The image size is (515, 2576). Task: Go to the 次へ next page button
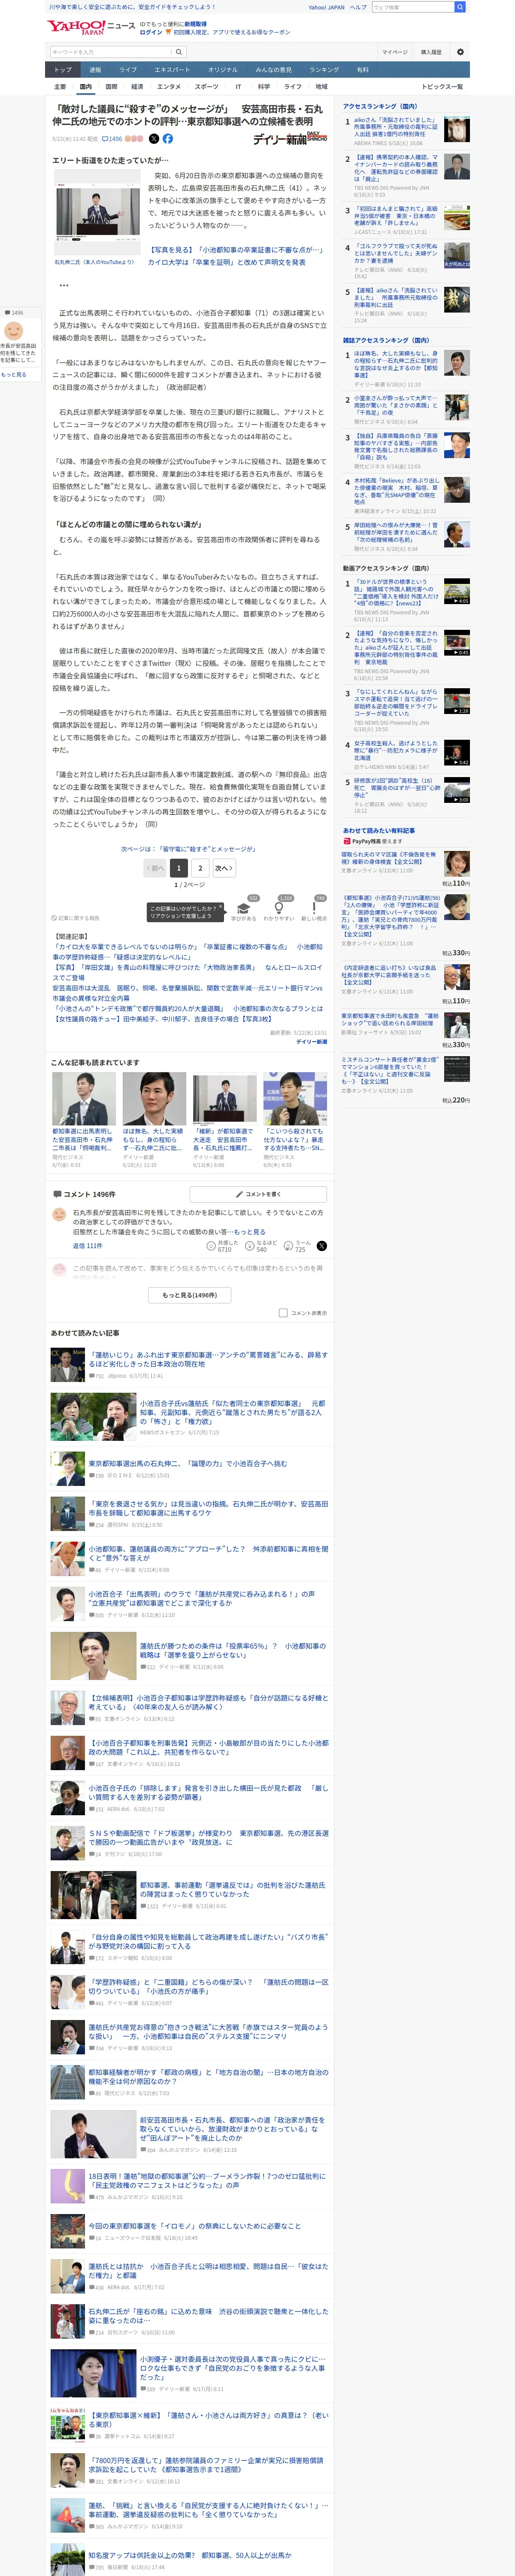pos(224,868)
